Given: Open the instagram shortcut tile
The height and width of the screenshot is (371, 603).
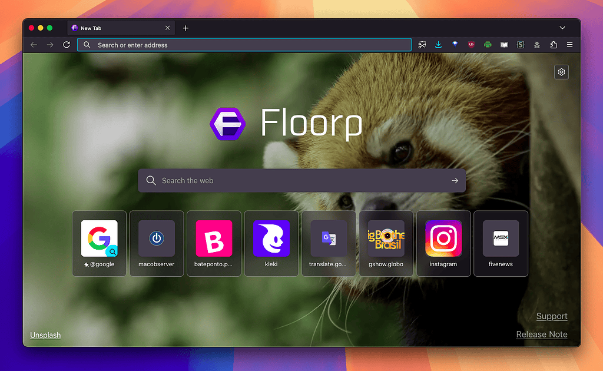Looking at the screenshot, I should [x=443, y=243].
